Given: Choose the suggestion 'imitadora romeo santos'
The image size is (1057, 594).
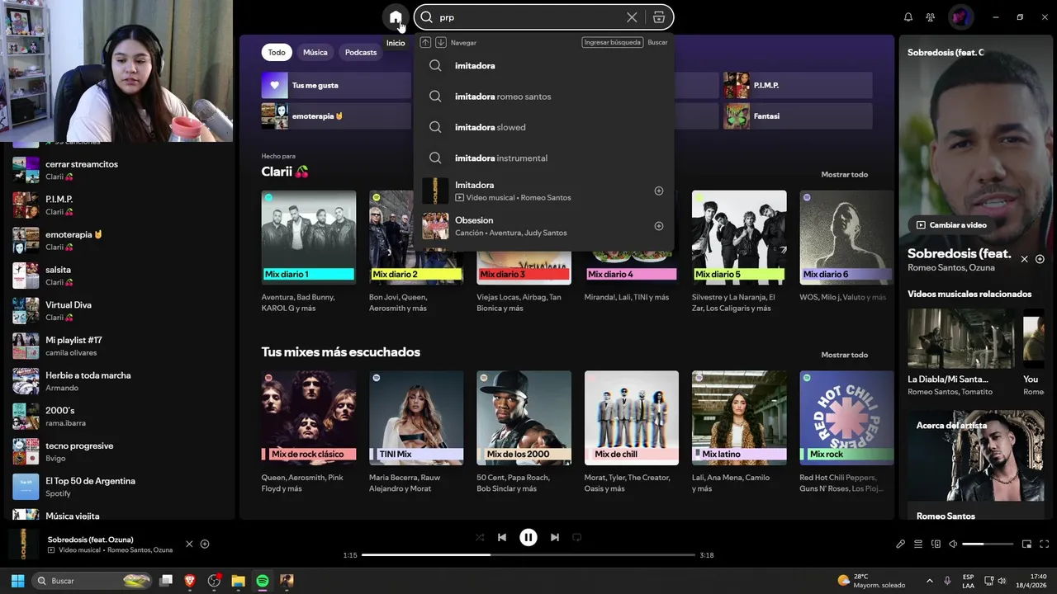Looking at the screenshot, I should pyautogui.click(x=544, y=97).
